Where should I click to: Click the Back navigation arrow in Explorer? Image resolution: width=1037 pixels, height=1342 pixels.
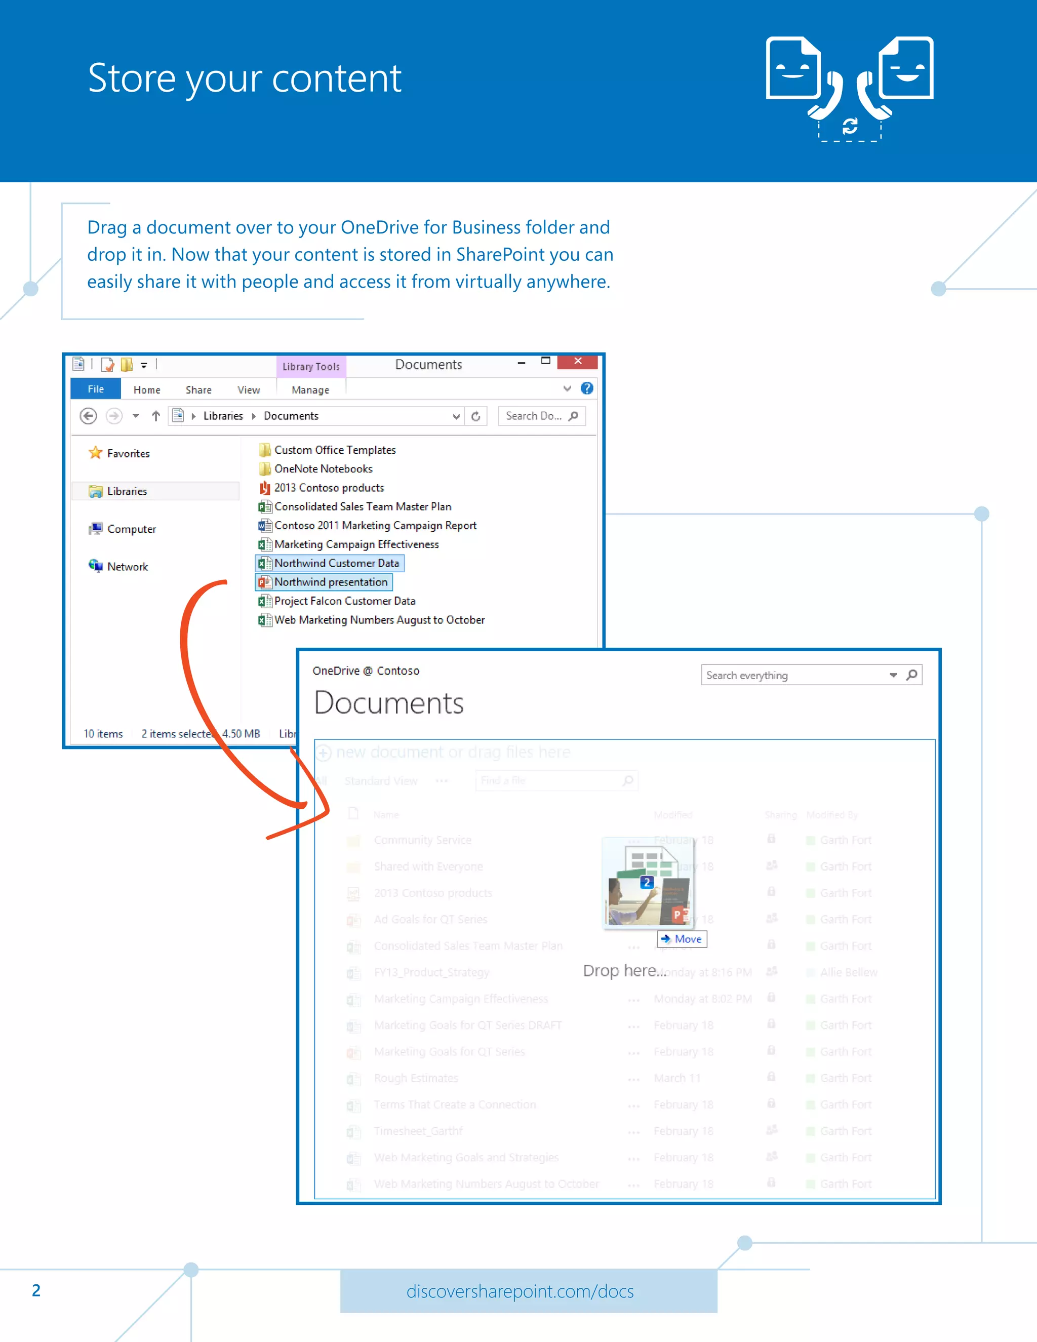(89, 416)
